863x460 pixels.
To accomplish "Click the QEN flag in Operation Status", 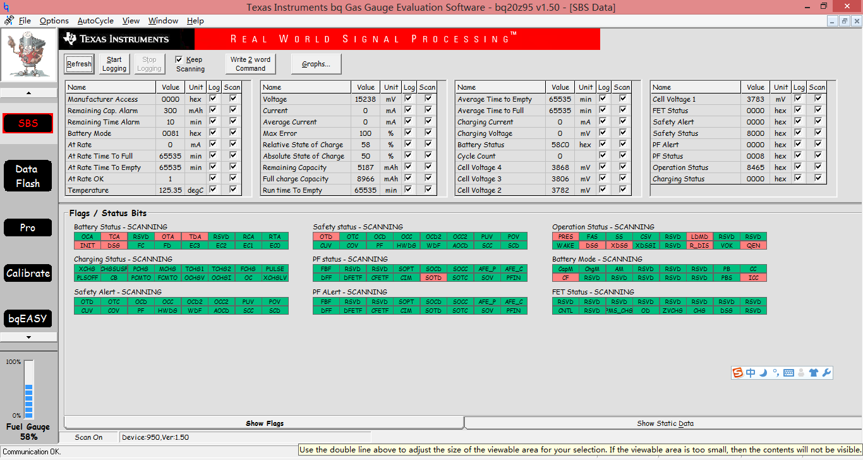I will coord(753,245).
